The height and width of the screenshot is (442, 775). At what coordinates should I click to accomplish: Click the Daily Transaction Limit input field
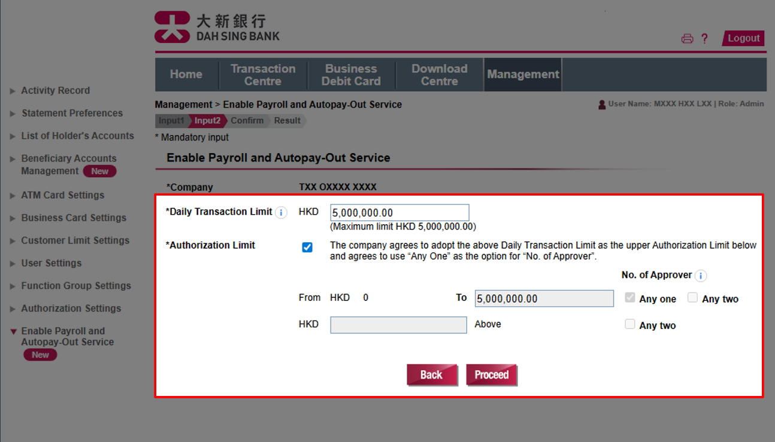pyautogui.click(x=399, y=213)
